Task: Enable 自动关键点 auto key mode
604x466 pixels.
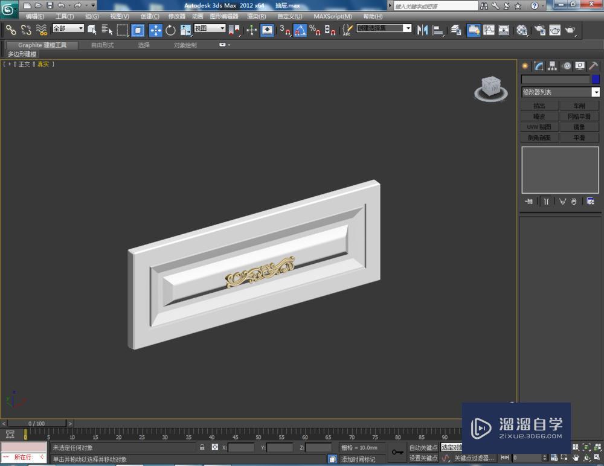Action: click(423, 447)
